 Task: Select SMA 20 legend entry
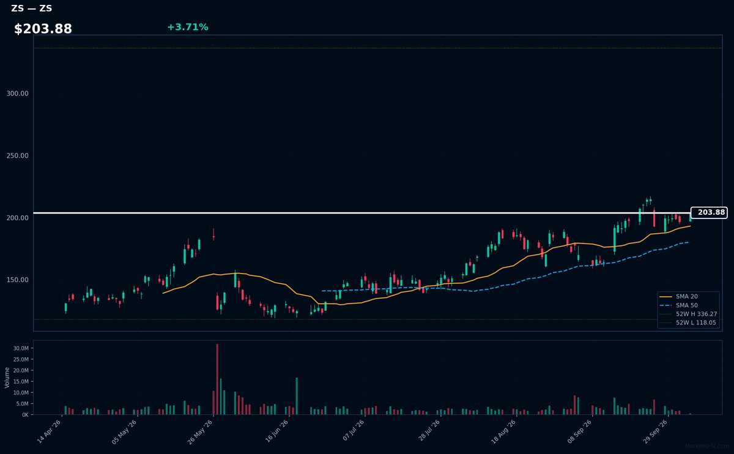pyautogui.click(x=686, y=297)
